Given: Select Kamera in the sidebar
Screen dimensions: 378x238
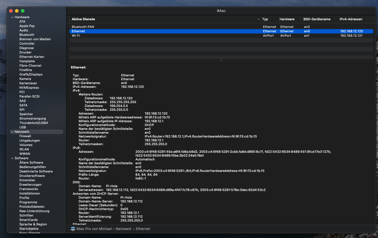Looking at the screenshot, I should coord(25,79).
